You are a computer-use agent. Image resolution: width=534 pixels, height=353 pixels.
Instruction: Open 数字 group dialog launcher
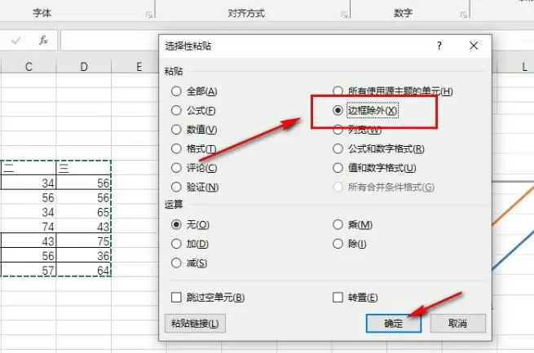[x=464, y=15]
